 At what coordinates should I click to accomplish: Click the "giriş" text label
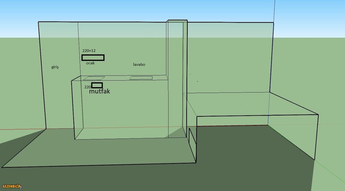tap(55, 67)
